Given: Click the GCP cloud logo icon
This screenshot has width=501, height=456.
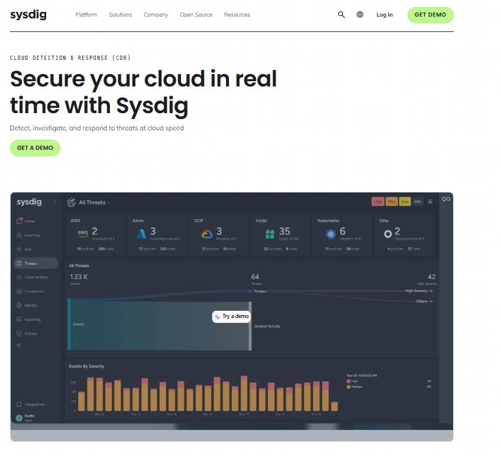Looking at the screenshot, I should 207,235.
